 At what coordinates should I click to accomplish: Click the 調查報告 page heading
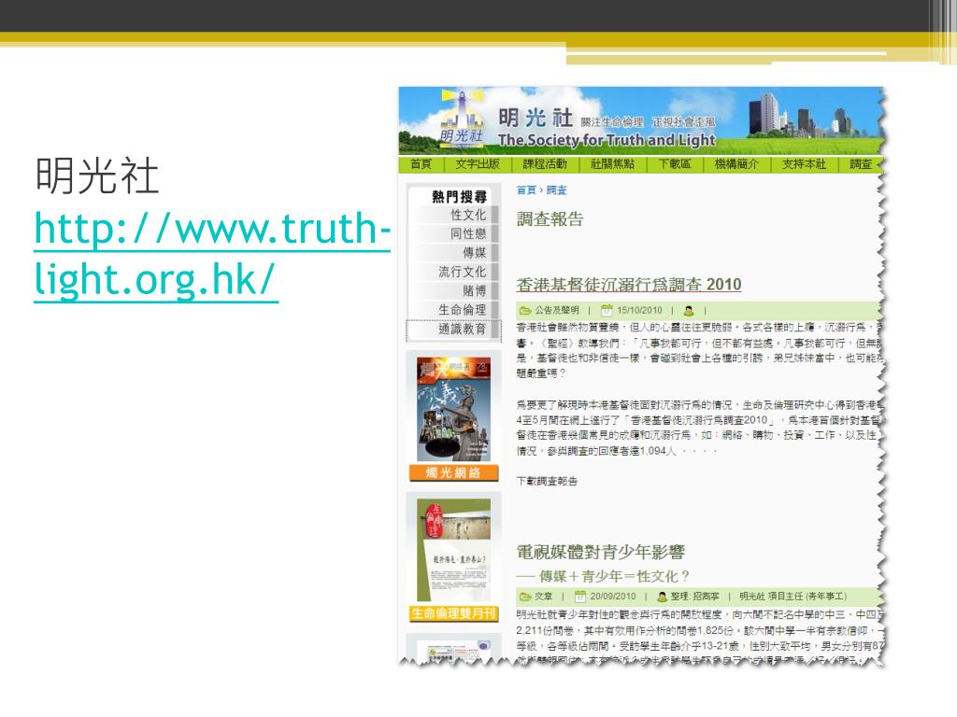[550, 218]
